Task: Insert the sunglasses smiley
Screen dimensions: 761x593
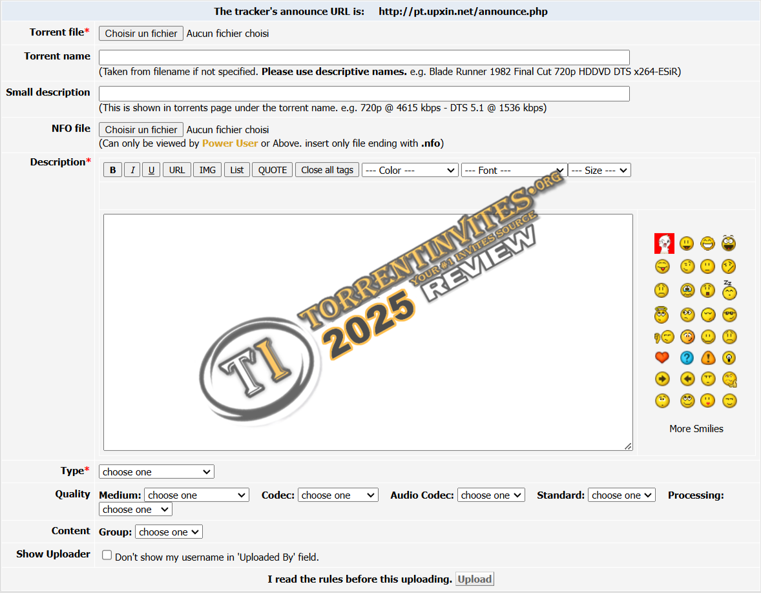Action: (729, 315)
